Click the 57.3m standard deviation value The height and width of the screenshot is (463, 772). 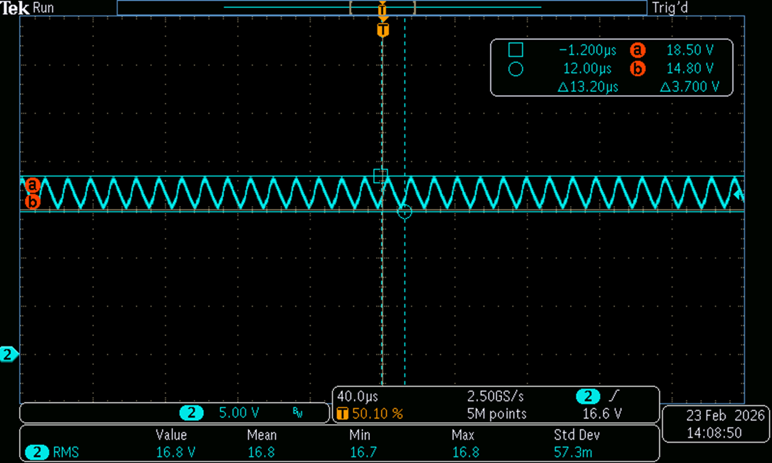[573, 453]
